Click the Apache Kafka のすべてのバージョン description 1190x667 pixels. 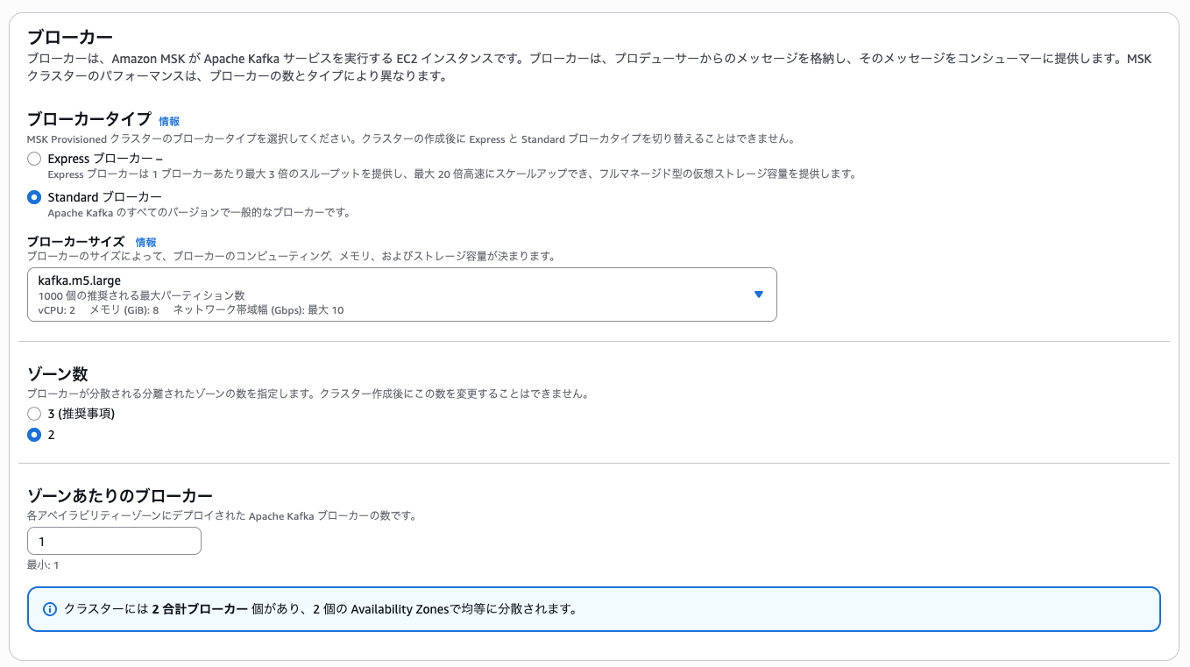click(199, 213)
